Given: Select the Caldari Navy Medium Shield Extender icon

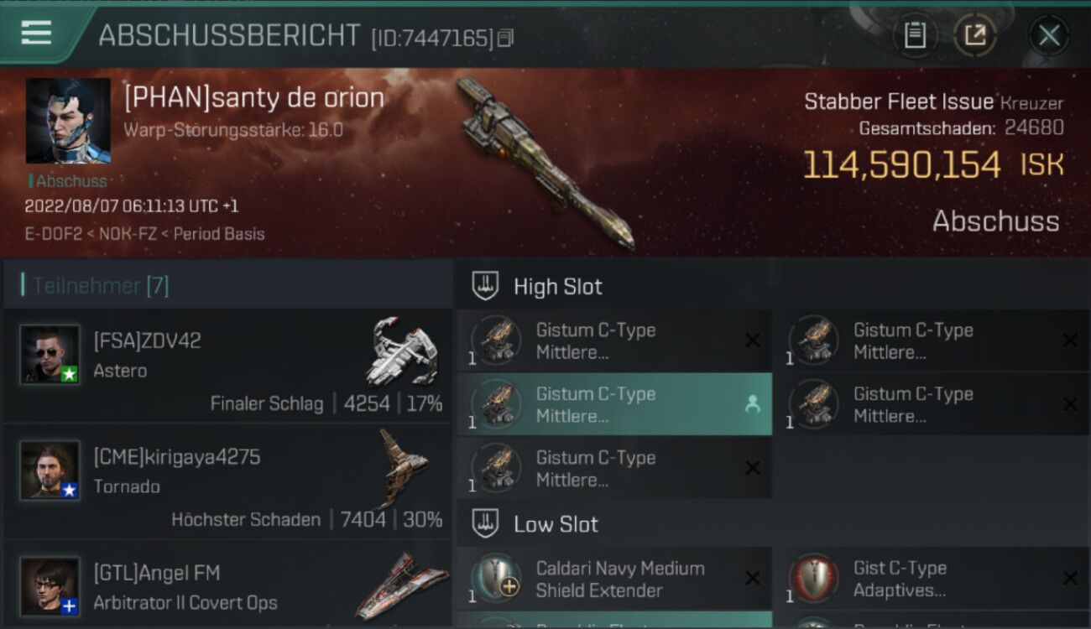Looking at the screenshot, I should 495,579.
